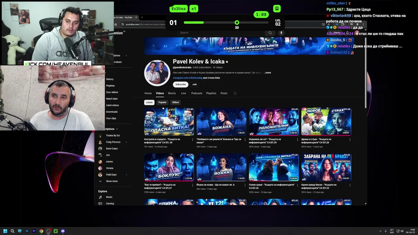Open a new browser tab with plus button
This screenshot has height=235, width=418.
point(142,17)
